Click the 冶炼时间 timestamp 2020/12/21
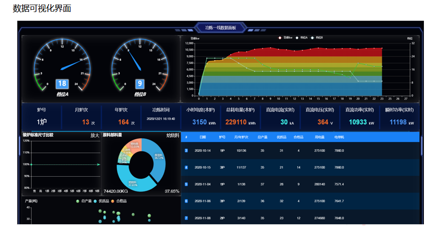The height and width of the screenshot is (246, 441). pyautogui.click(x=161, y=119)
